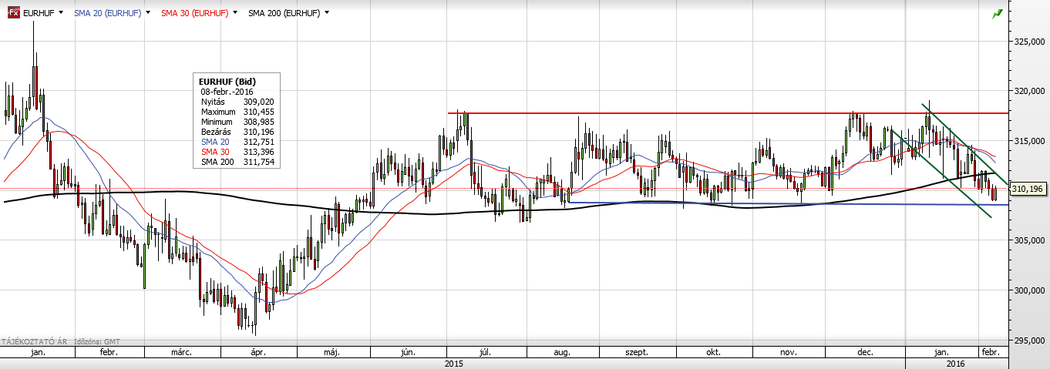Click the 320,000 price axis label
Screen dimensions: 1050x369
pos(1028,91)
